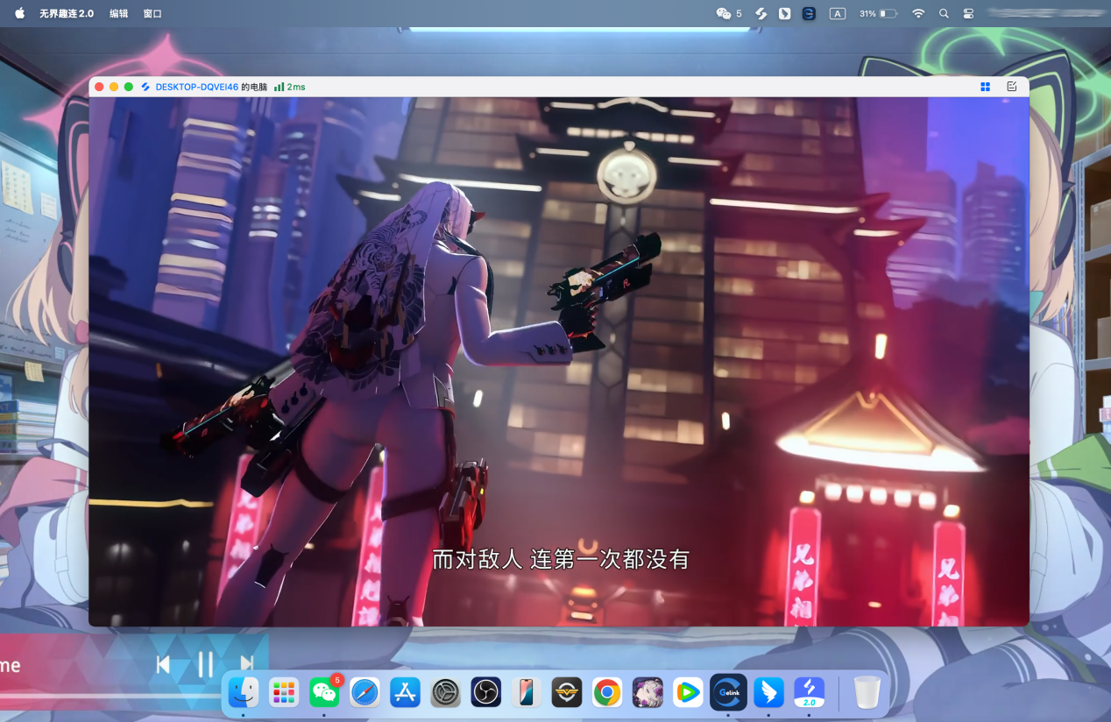Open the gold-winged emblem app in the Dock

pos(566,692)
